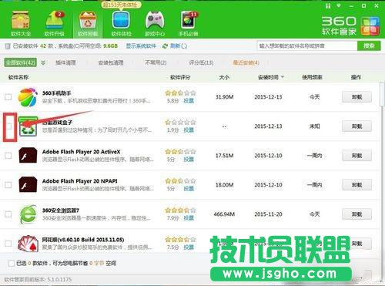Click the green 搜索 search button

click(x=369, y=46)
